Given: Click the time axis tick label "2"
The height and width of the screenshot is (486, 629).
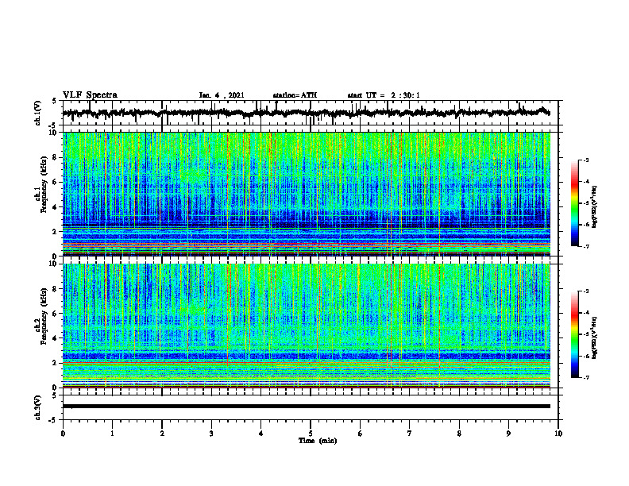Looking at the screenshot, I should (162, 434).
